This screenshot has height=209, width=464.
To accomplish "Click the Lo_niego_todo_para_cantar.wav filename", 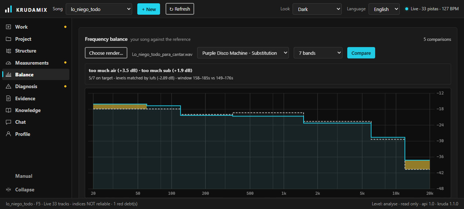I will click(162, 54).
